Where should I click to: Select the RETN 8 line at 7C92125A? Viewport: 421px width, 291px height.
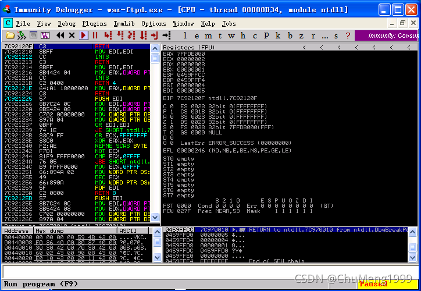tap(76, 193)
